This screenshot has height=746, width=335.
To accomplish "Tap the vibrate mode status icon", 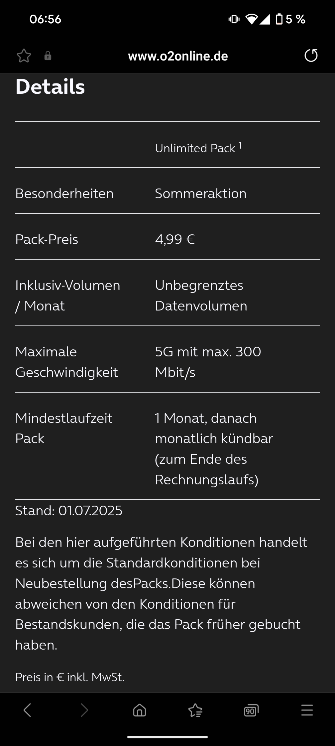I will (234, 19).
